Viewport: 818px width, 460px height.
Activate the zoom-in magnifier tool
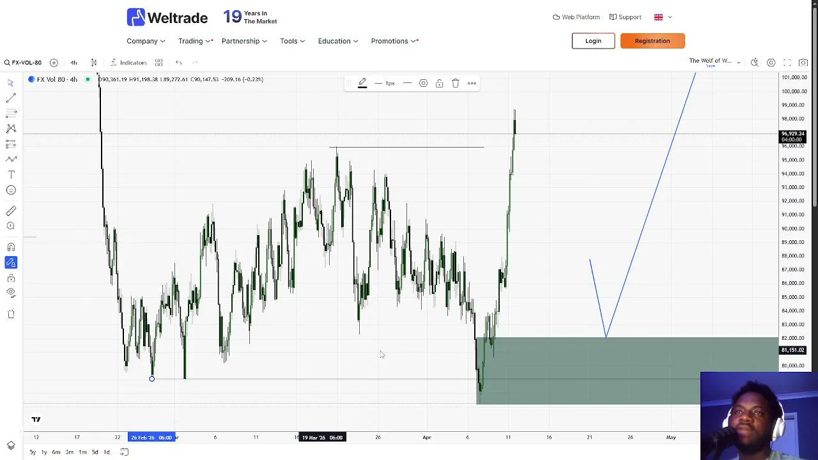click(x=11, y=226)
